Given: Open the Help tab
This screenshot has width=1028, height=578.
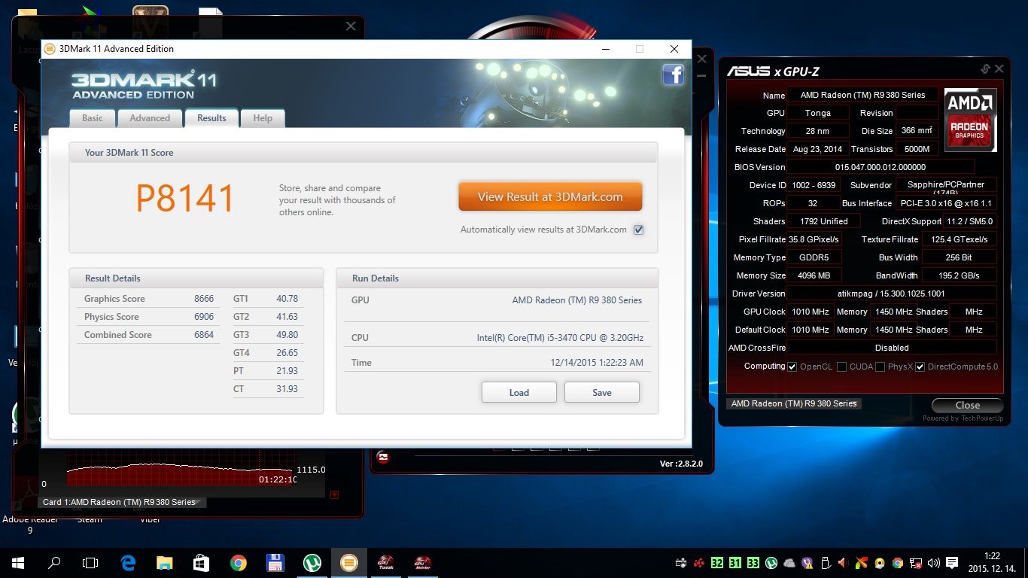Looking at the screenshot, I should tap(263, 118).
